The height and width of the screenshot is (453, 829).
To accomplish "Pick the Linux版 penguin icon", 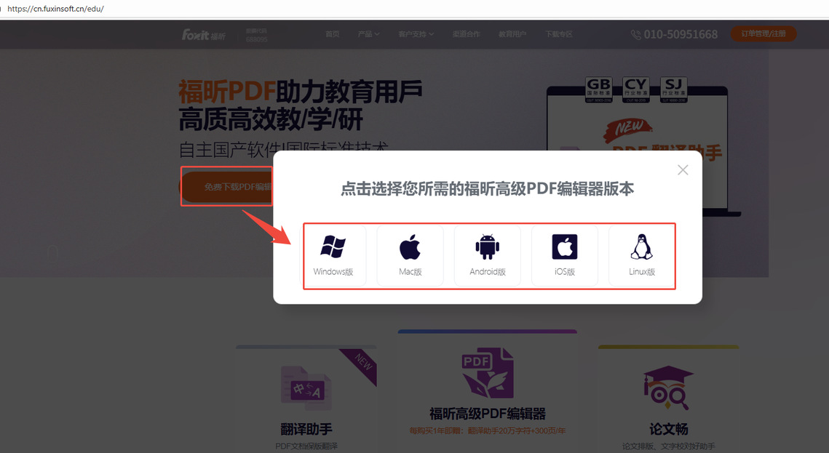I will click(x=640, y=247).
